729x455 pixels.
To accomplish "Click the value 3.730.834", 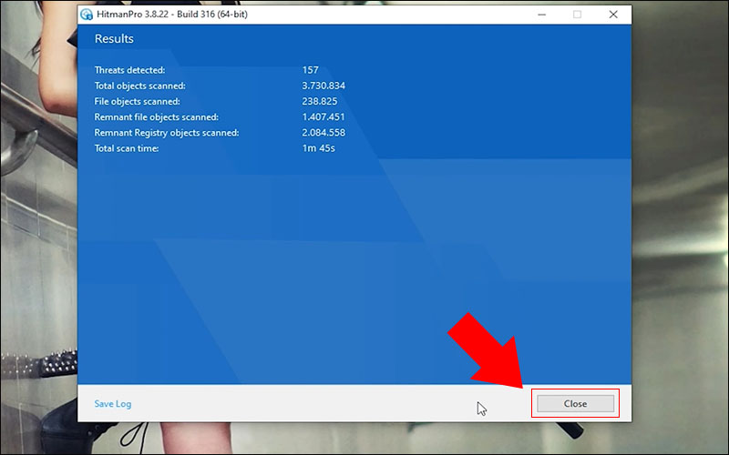I will tap(323, 86).
